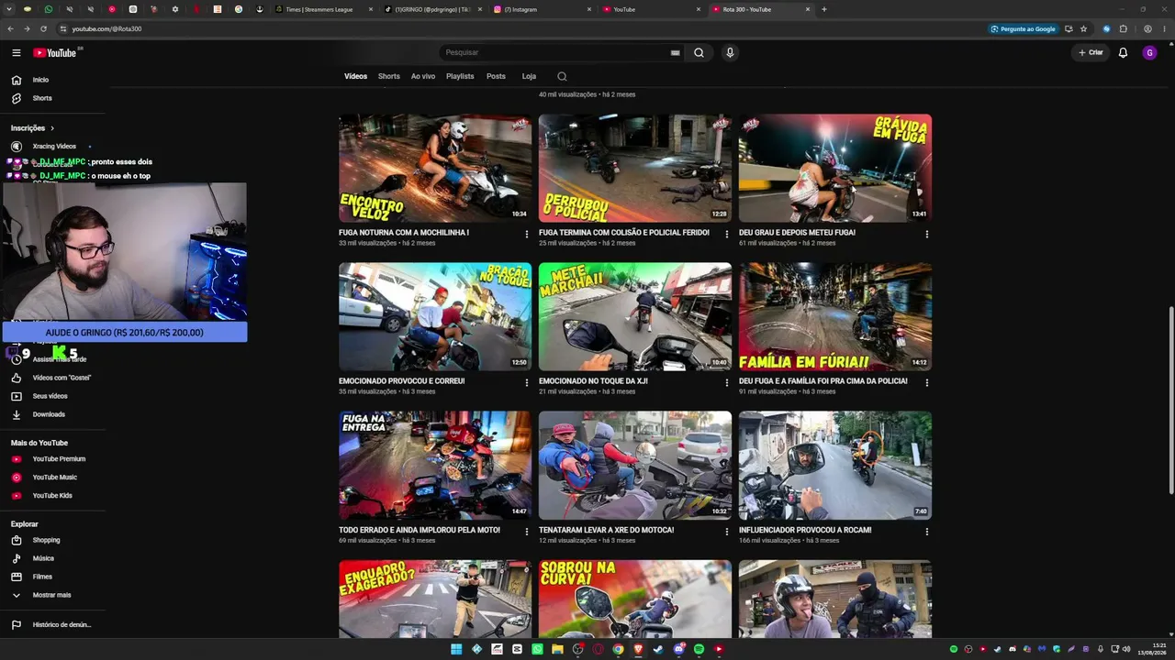Image resolution: width=1175 pixels, height=660 pixels.
Task: Open the account avatar menu
Action: [x=1149, y=52]
